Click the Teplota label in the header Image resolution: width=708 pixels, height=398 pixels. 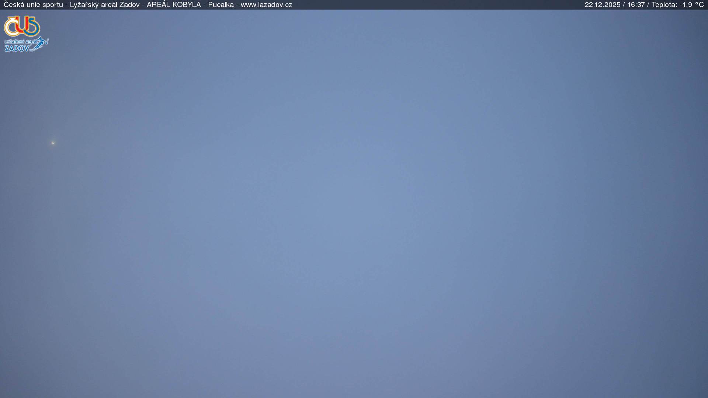pyautogui.click(x=664, y=5)
